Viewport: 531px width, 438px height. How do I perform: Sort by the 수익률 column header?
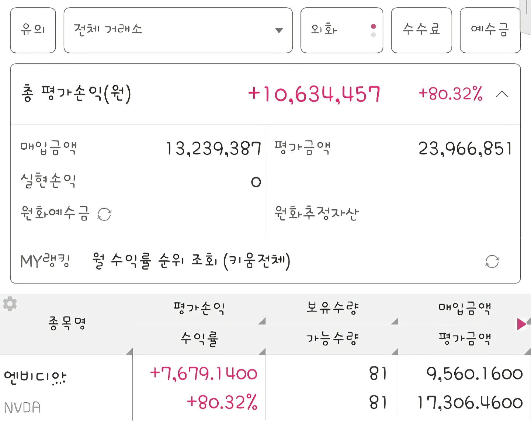(199, 339)
